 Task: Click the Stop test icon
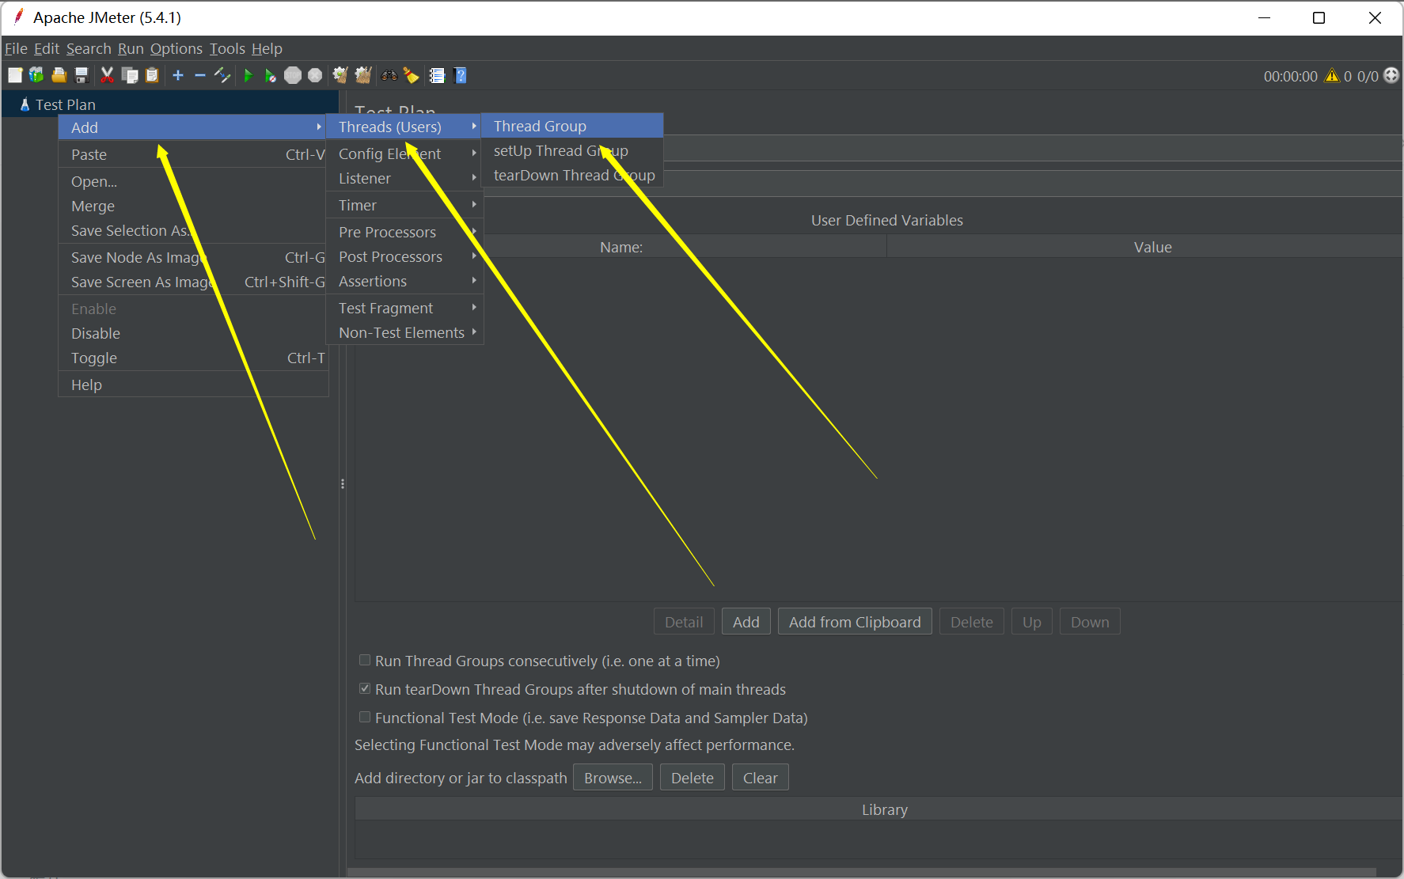(293, 75)
